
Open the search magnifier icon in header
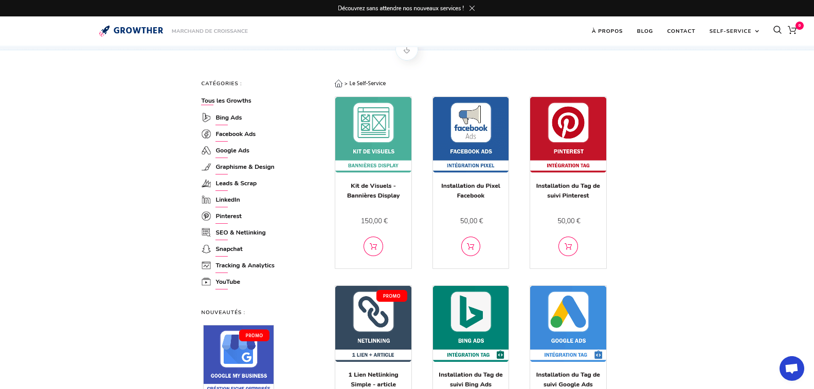pyautogui.click(x=777, y=30)
